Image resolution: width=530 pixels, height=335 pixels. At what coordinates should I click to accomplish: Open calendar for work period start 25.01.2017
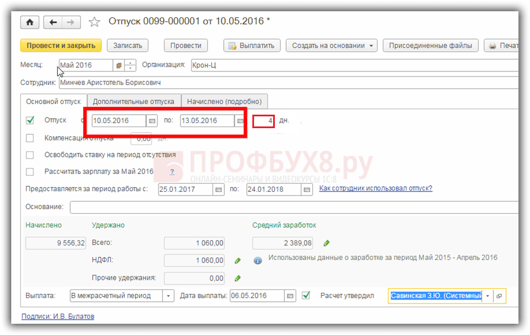pyautogui.click(x=219, y=189)
